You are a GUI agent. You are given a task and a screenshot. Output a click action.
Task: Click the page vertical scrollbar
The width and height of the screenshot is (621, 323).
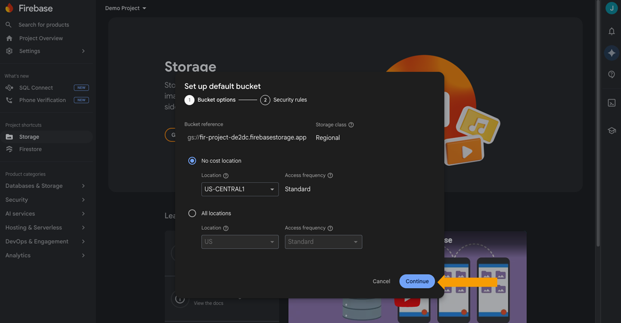(598, 124)
